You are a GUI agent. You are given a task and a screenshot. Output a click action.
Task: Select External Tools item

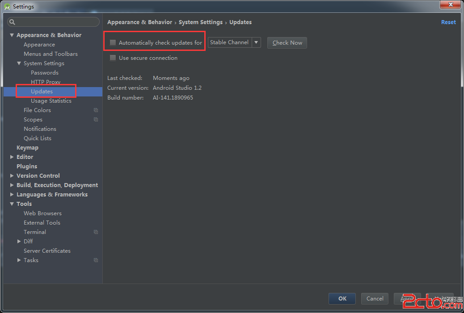[x=42, y=222]
